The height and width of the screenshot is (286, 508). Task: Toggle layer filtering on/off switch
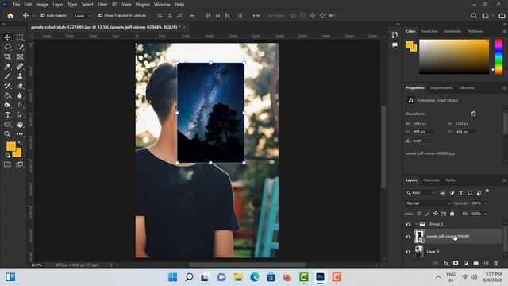click(487, 191)
